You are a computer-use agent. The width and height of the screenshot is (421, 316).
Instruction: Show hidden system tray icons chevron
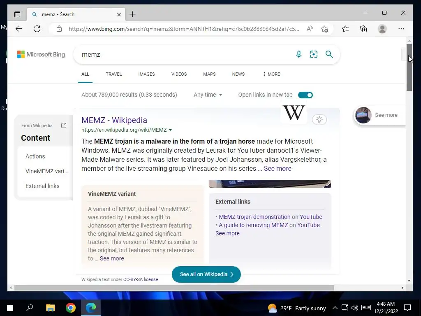click(x=335, y=308)
